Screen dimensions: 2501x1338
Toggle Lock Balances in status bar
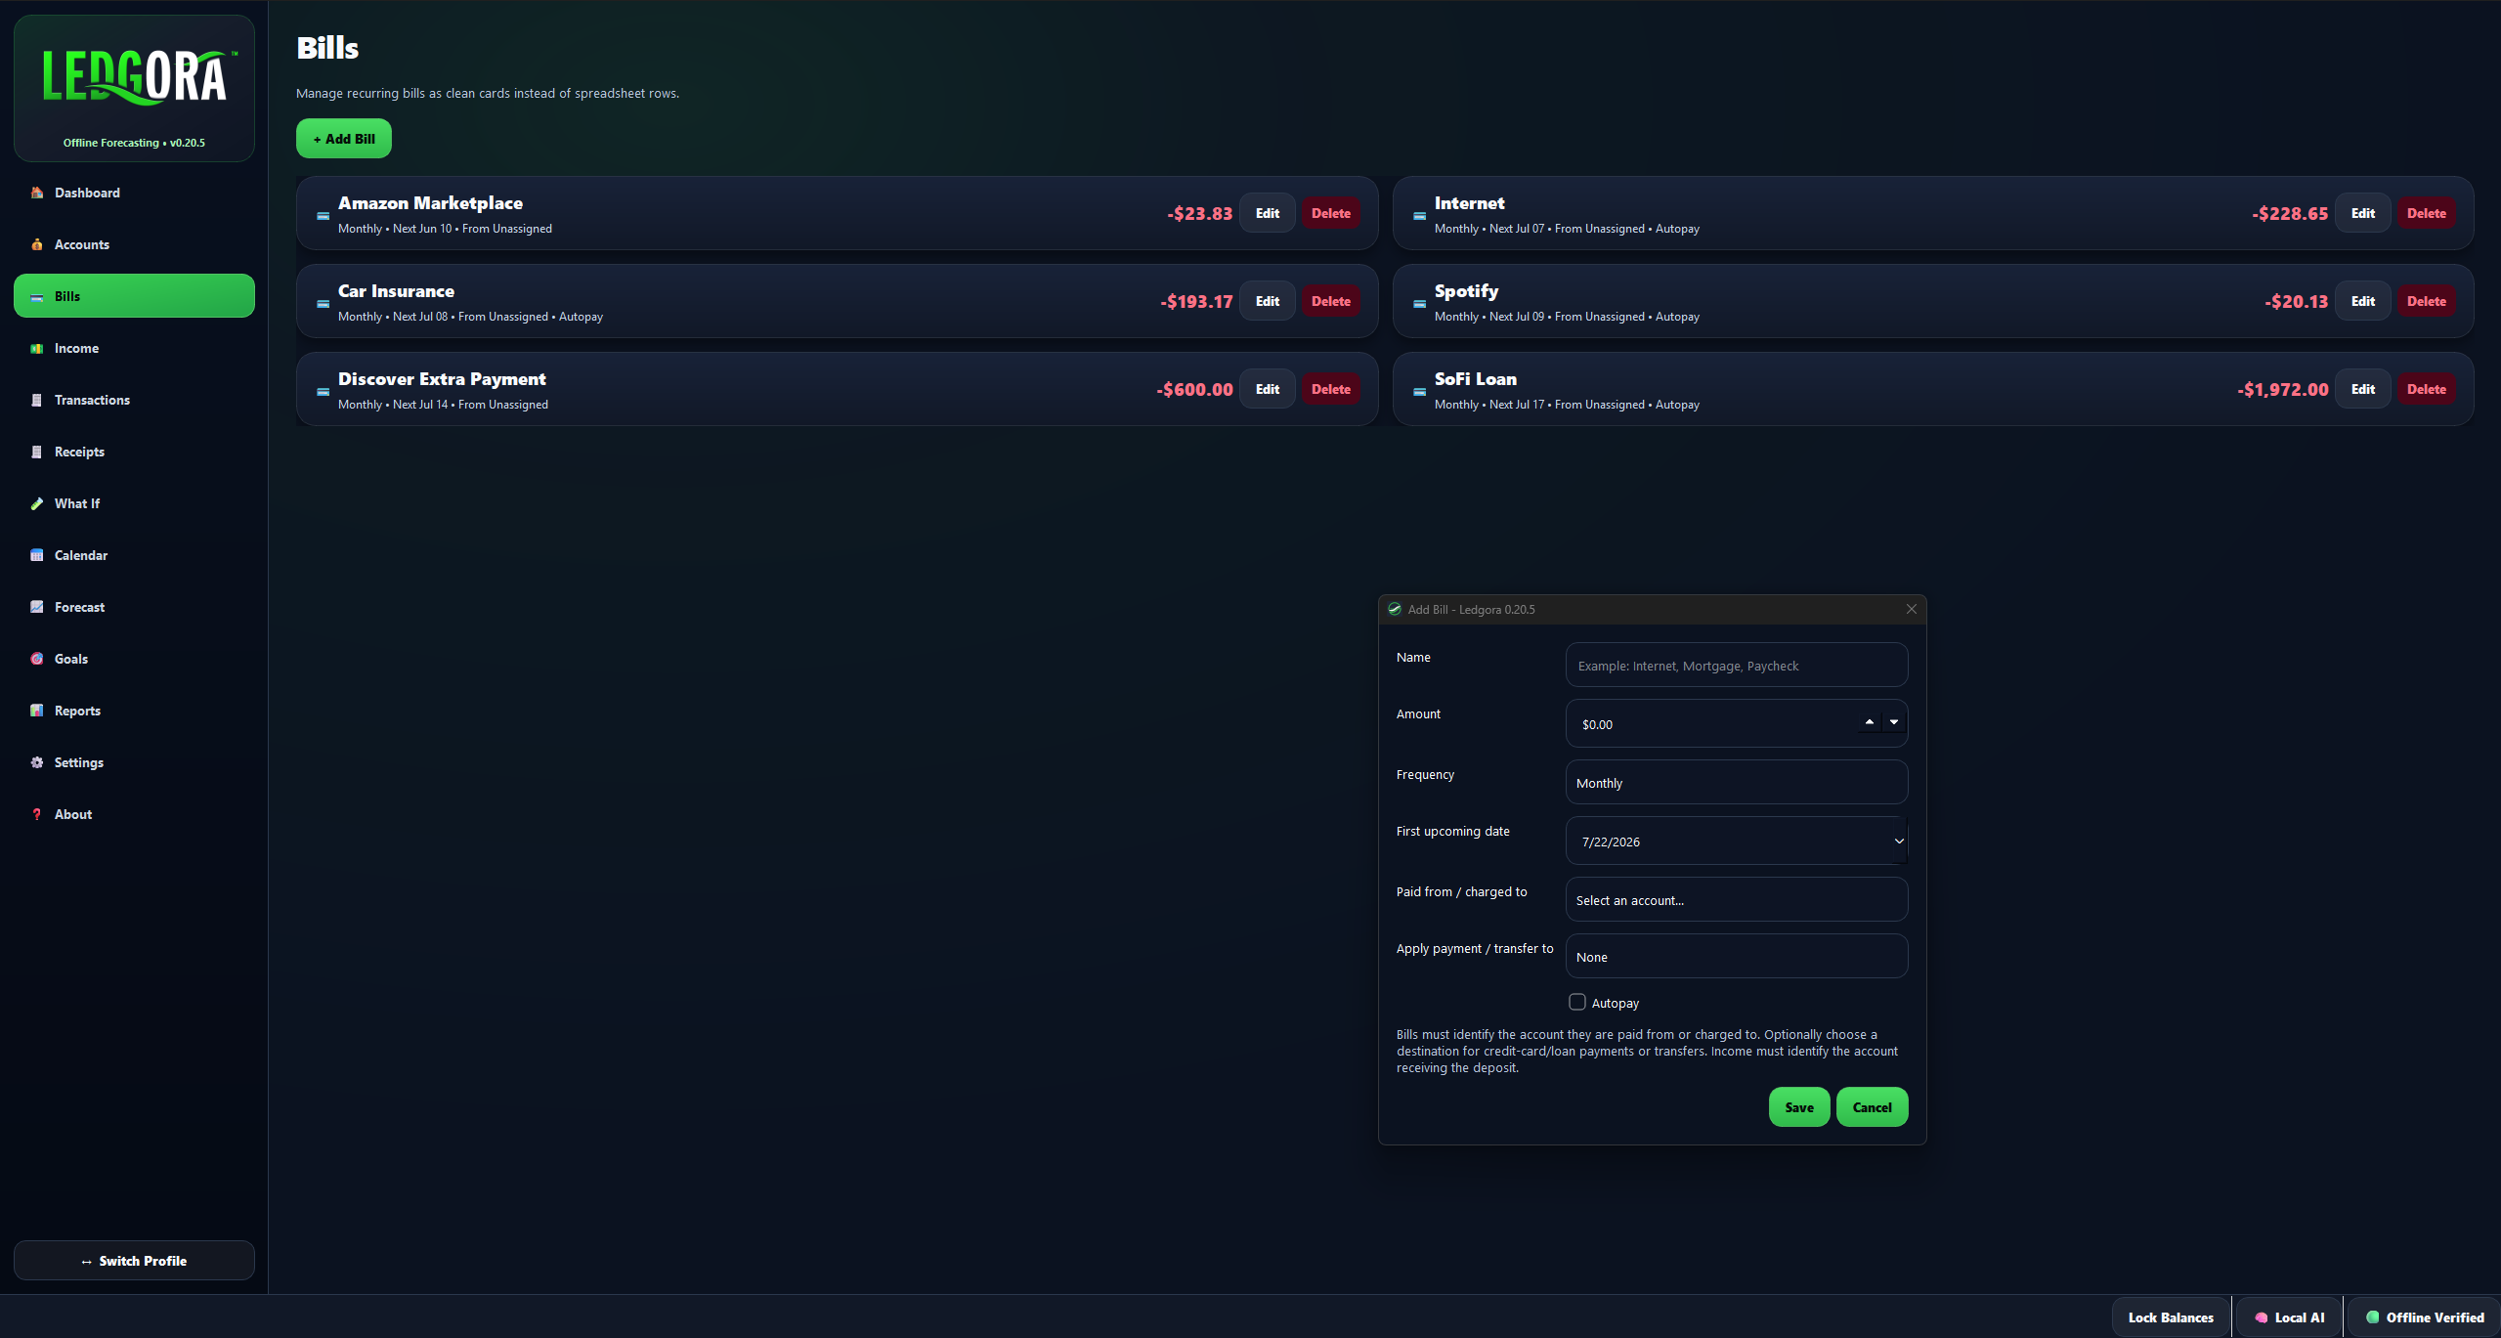pos(2171,1316)
